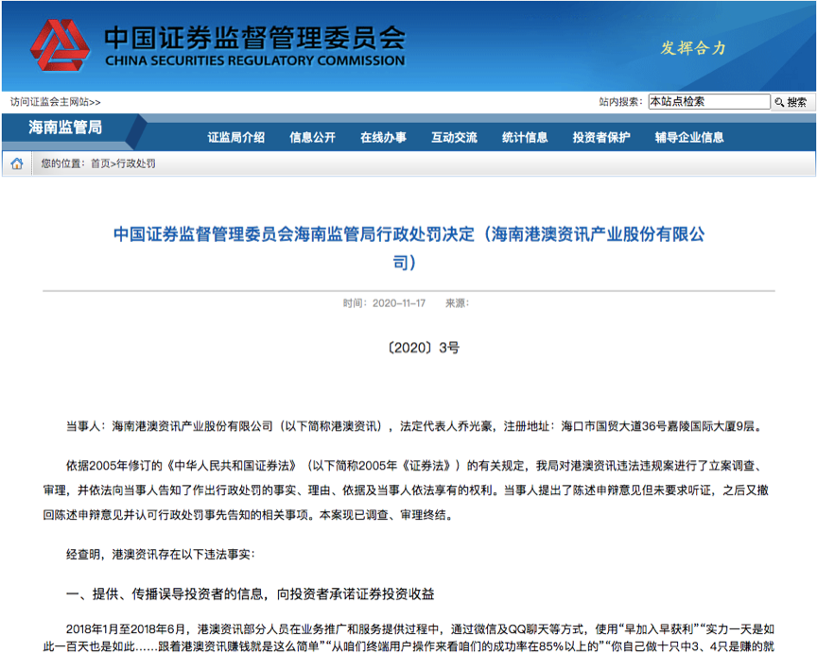This screenshot has width=817, height=653.
Task: Click the 来源 label
Action: [x=457, y=303]
